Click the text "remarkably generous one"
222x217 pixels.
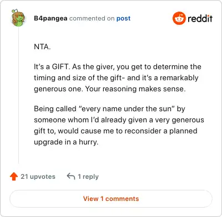[x=116, y=83]
